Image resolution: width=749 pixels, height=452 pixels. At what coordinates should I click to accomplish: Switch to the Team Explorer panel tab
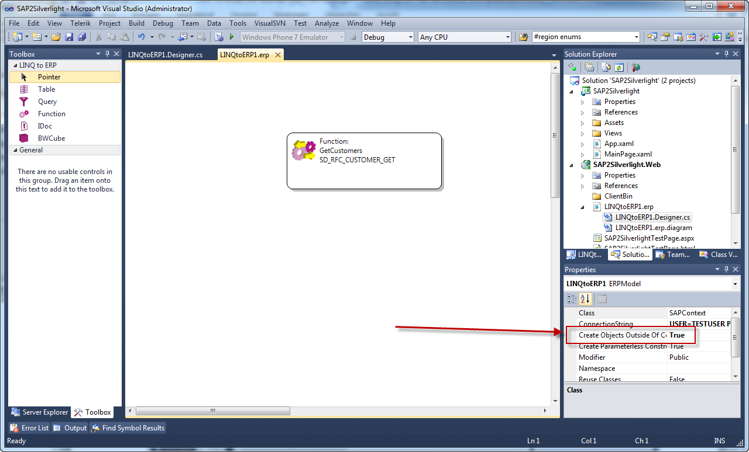pyautogui.click(x=672, y=255)
